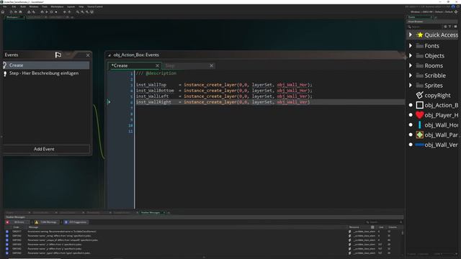The image size is (461, 259).
Task: Toggle the Errors filter in Feather Messages
Action: tap(17, 222)
